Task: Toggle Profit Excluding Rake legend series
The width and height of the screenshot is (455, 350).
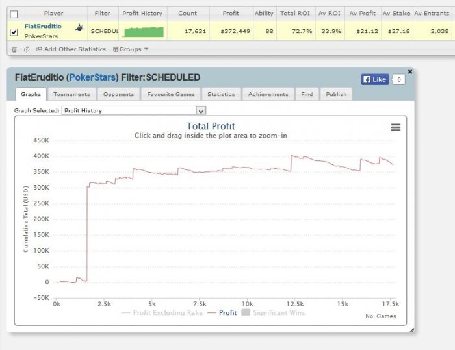Action: pos(162,312)
